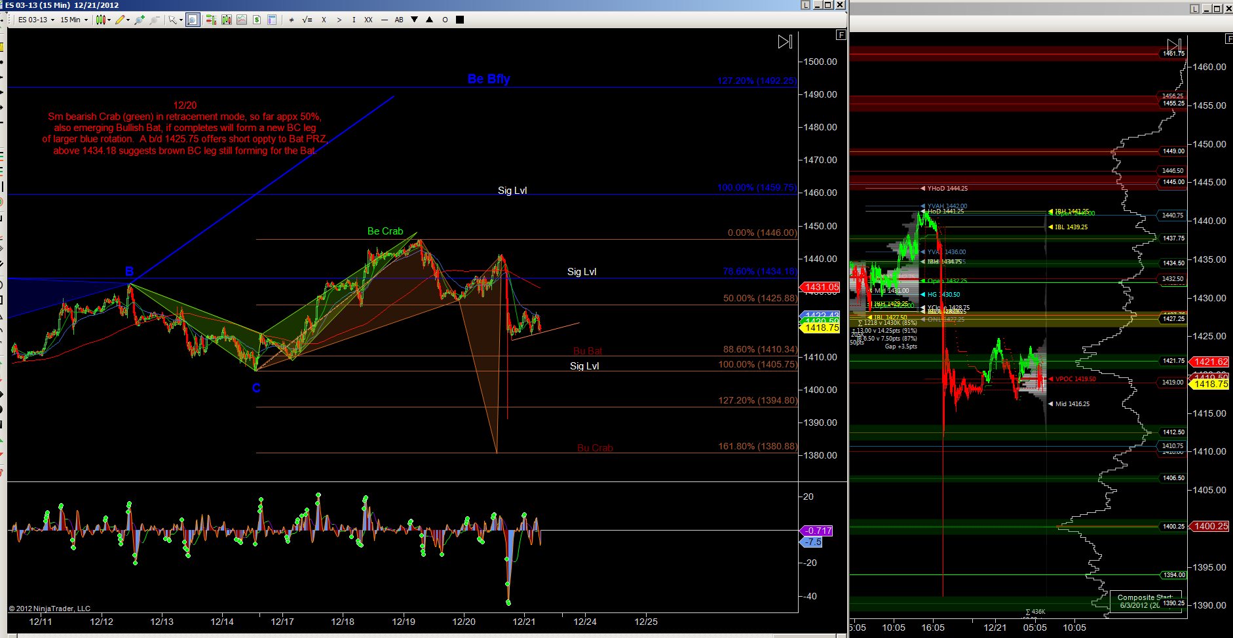
Task: Click the down triangle marker tool
Action: (x=414, y=20)
